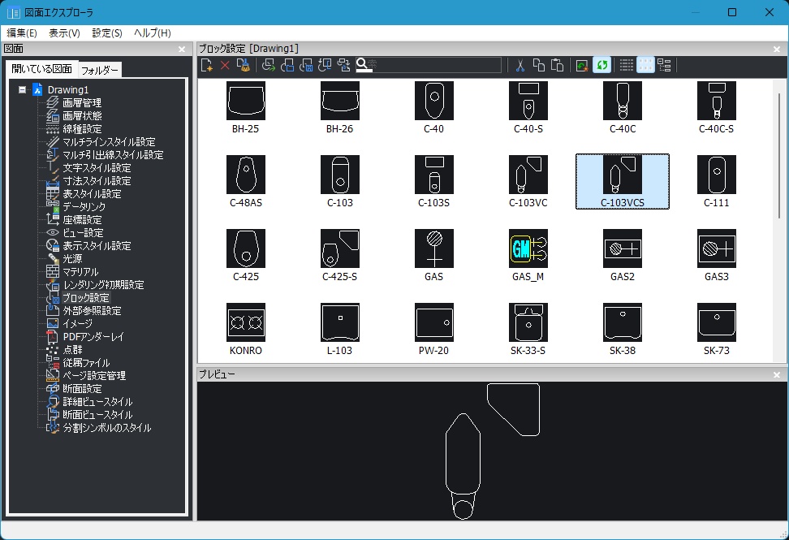The image size is (789, 540).
Task: Select ビュー設定 in the tree
Action: pyautogui.click(x=83, y=233)
